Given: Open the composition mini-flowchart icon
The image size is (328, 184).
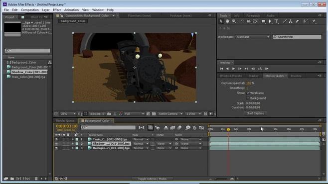Looking at the screenshot, I should coord(142,128).
